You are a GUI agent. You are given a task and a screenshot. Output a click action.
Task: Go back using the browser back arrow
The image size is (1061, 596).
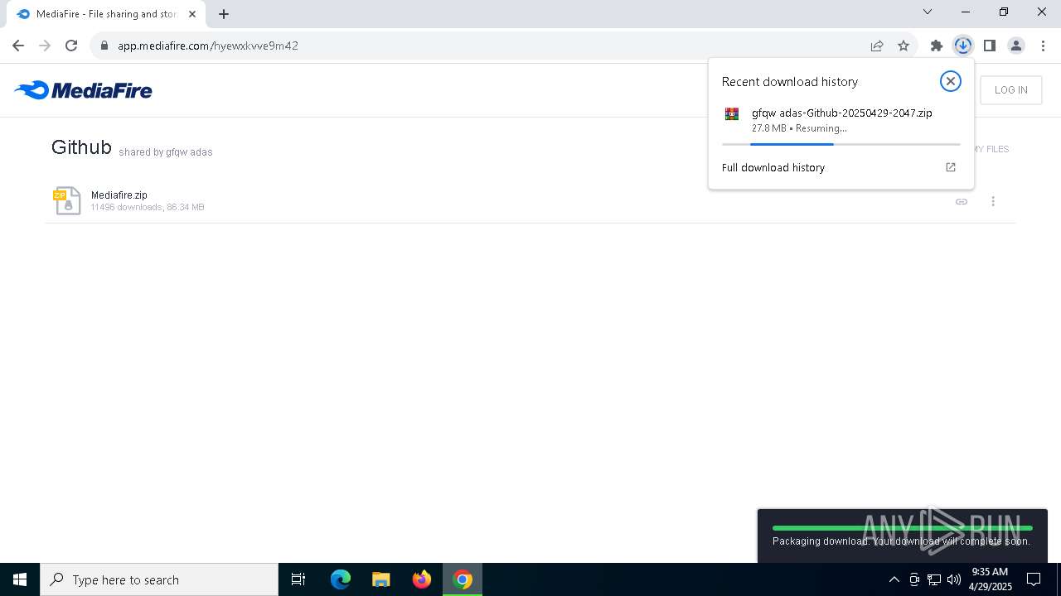coord(18,46)
